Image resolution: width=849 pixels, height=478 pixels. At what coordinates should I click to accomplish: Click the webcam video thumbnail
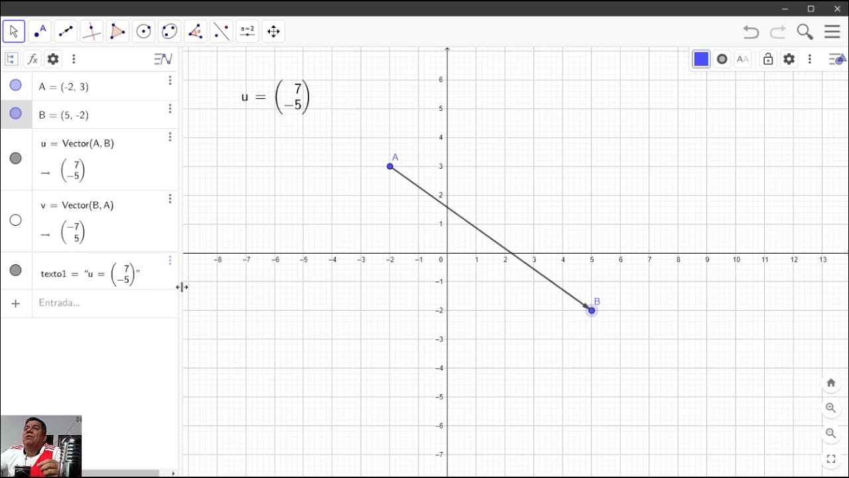coord(40,446)
